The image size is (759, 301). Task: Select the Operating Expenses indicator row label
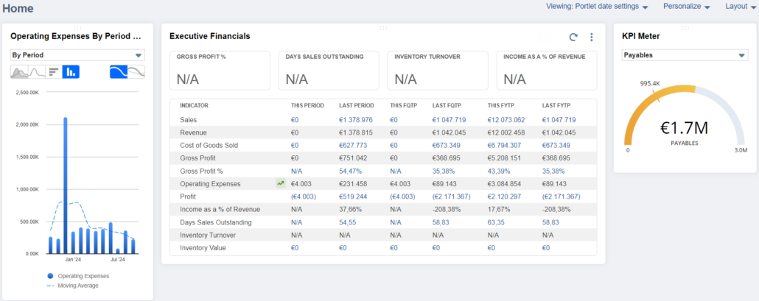click(x=210, y=183)
